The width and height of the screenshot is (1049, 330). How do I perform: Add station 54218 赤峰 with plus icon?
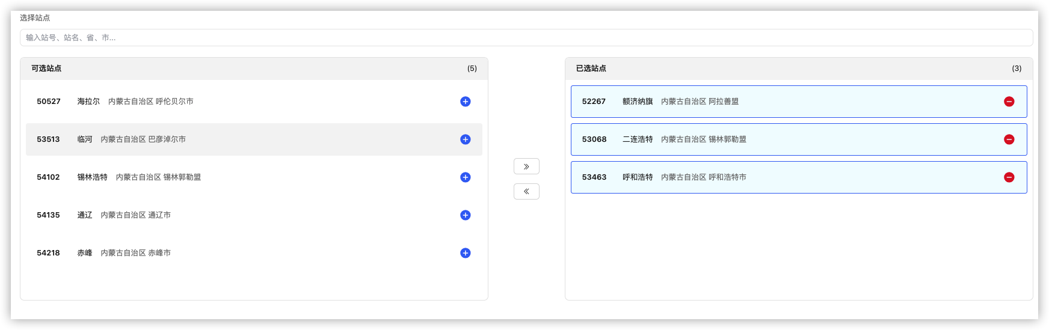tap(465, 253)
